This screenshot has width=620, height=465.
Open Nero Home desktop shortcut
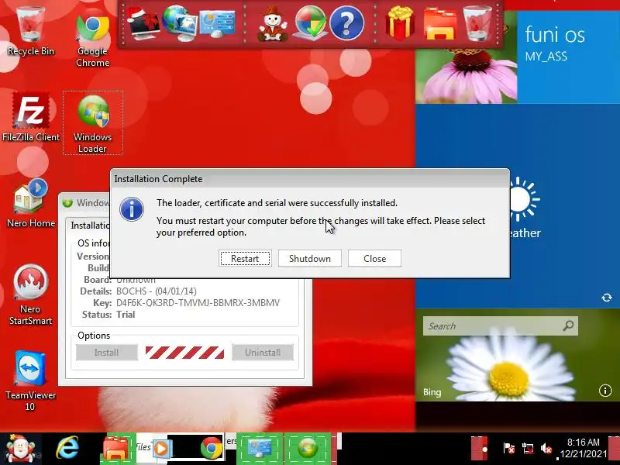[x=31, y=204]
